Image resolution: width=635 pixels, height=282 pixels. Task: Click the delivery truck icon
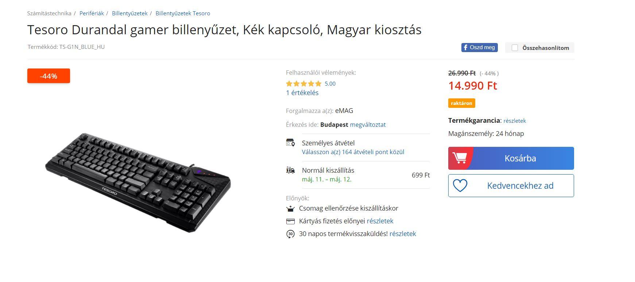coord(290,170)
